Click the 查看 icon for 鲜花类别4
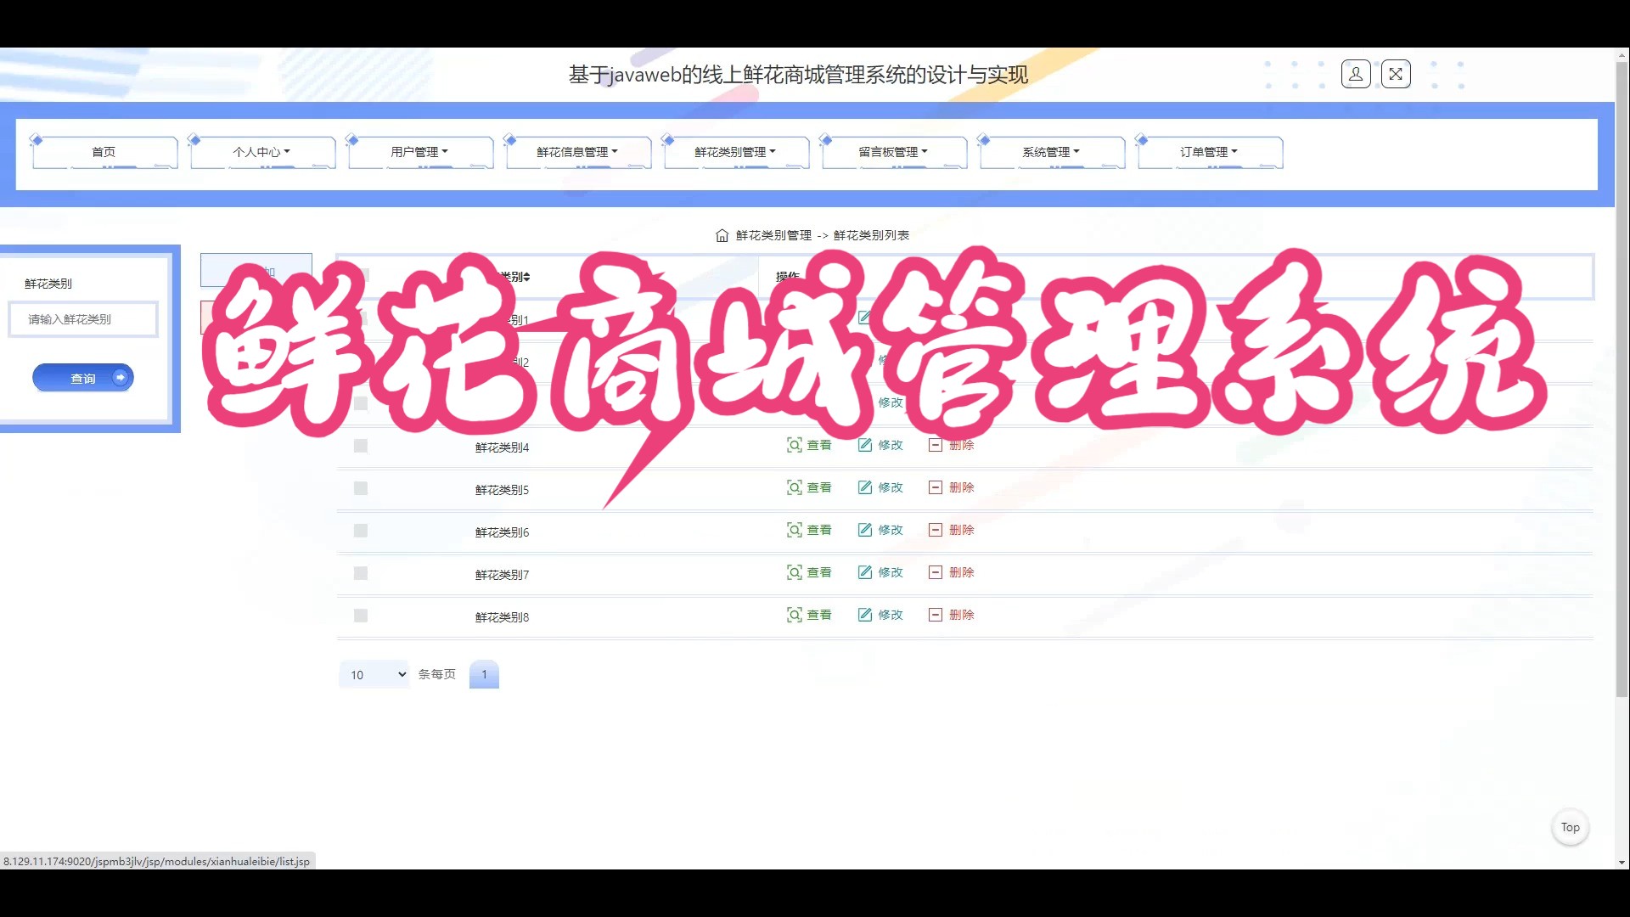The width and height of the screenshot is (1630, 917). click(795, 445)
